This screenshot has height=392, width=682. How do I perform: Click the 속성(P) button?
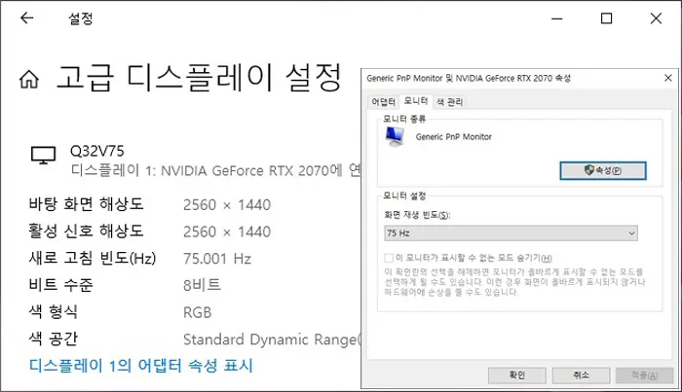603,170
